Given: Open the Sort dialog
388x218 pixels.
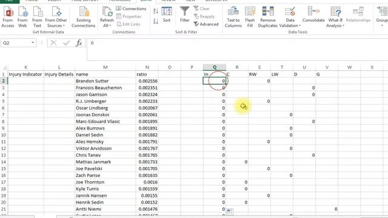Looking at the screenshot, I should click(x=167, y=15).
